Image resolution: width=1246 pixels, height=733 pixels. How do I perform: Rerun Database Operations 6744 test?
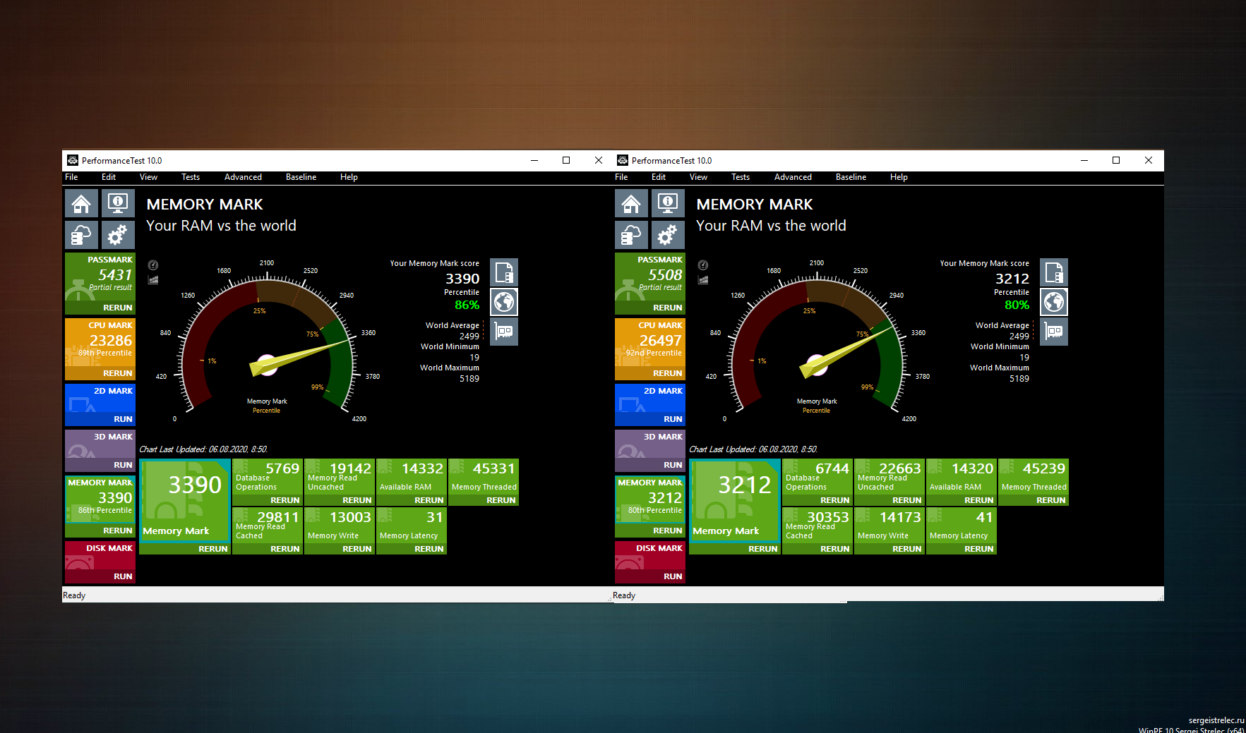(835, 500)
